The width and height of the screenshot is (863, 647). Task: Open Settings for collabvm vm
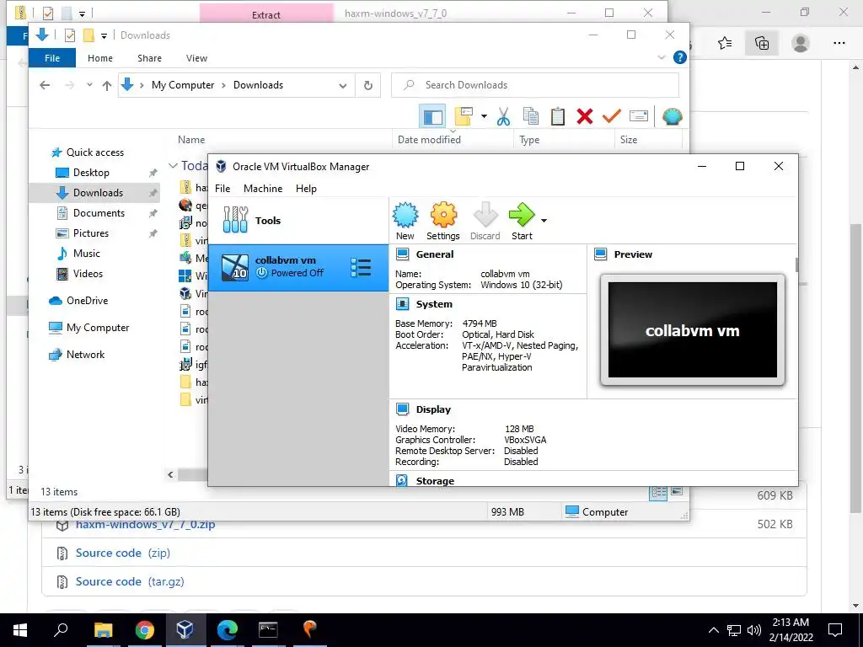443,222
